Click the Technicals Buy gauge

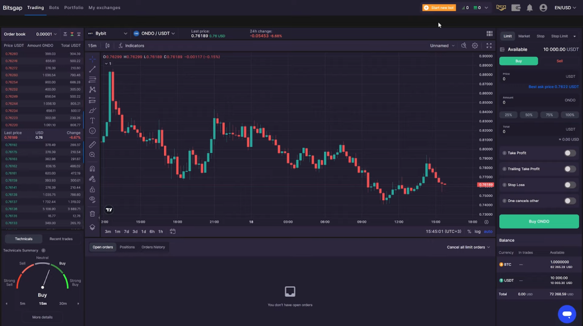pyautogui.click(x=43, y=279)
